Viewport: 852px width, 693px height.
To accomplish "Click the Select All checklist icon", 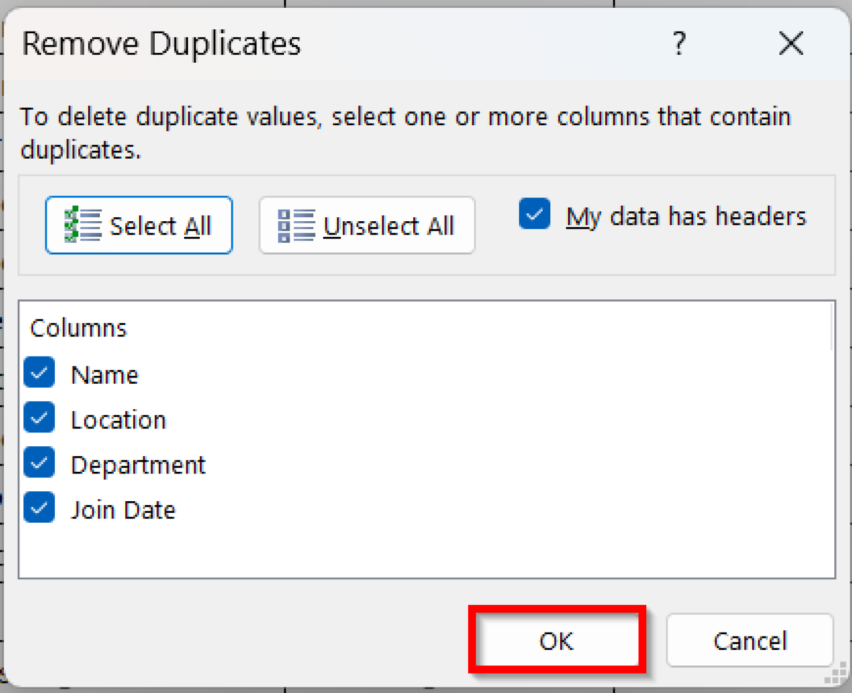I will click(83, 225).
